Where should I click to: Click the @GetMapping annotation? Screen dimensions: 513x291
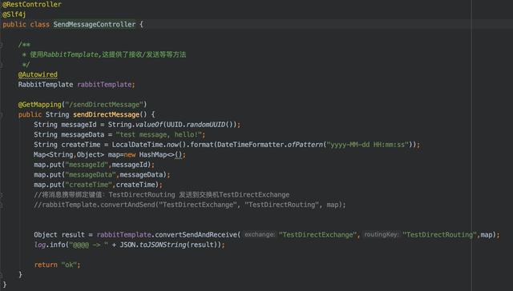(39, 105)
